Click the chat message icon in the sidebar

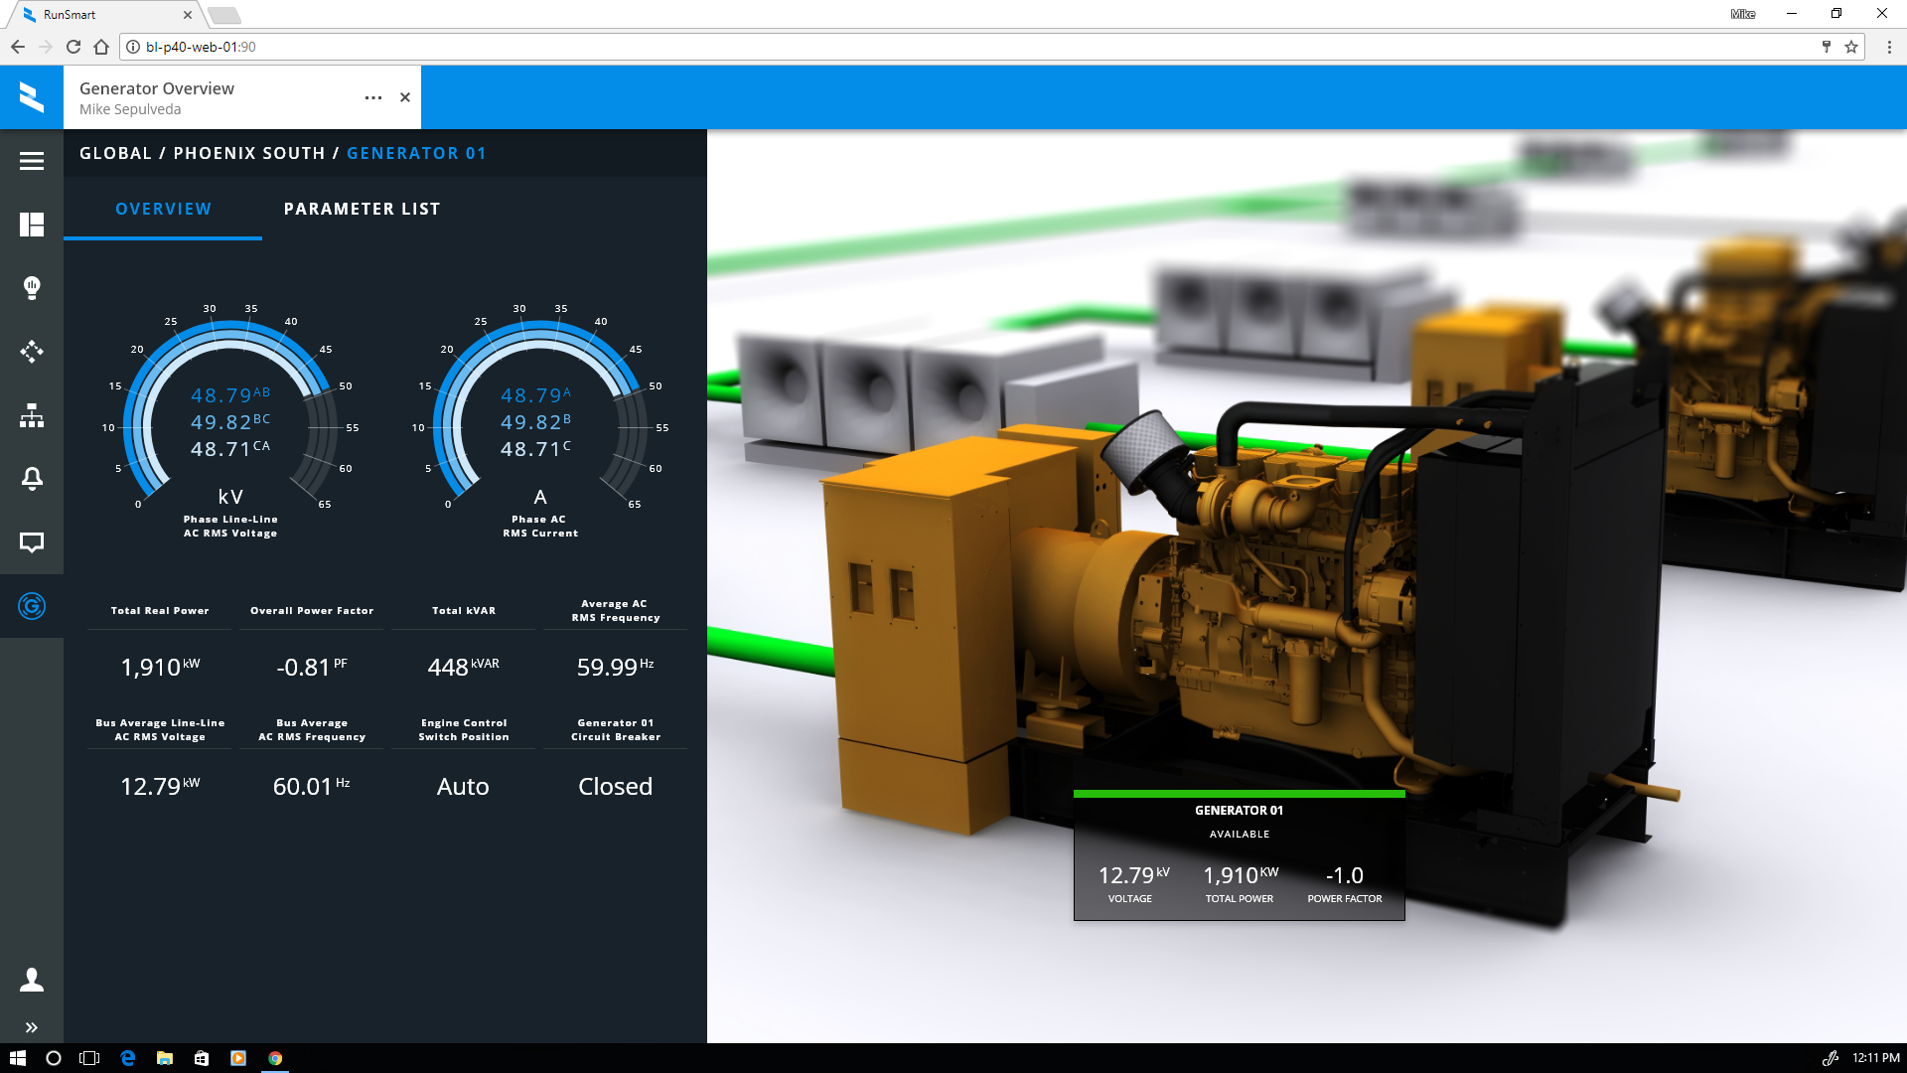point(32,542)
